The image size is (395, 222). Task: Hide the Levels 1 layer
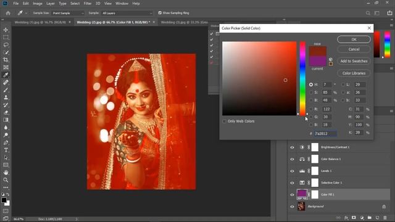292,171
